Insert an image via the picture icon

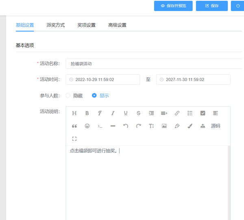(x=164, y=126)
